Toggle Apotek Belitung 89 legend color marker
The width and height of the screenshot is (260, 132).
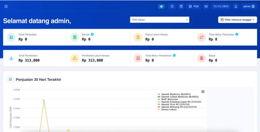click(159, 107)
